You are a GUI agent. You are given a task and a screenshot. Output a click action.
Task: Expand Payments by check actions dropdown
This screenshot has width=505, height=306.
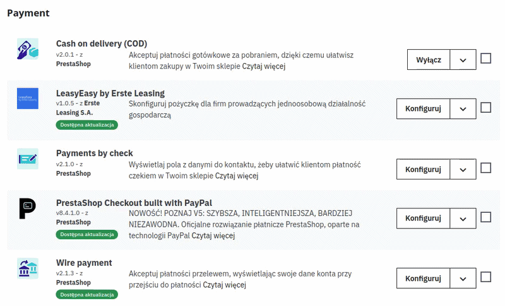coord(463,169)
